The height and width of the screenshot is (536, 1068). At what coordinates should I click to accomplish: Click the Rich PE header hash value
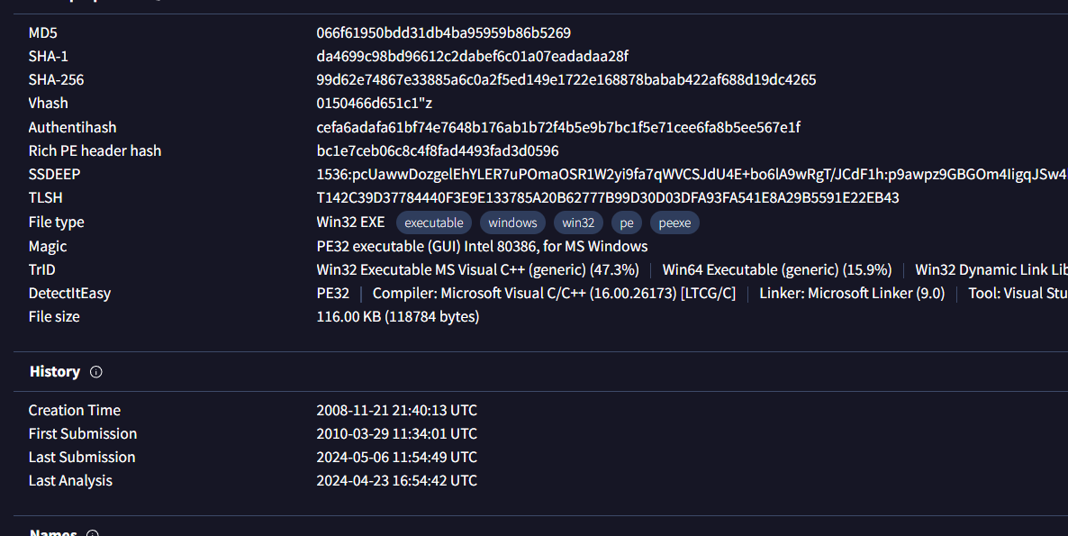[437, 151]
